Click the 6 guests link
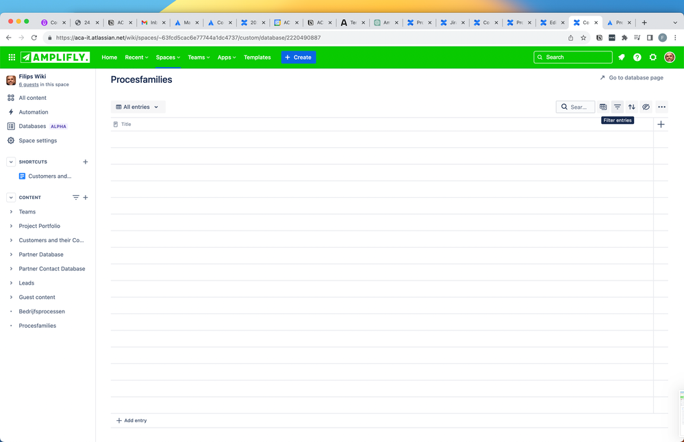Screen dimensions: 684x442 pos(29,85)
